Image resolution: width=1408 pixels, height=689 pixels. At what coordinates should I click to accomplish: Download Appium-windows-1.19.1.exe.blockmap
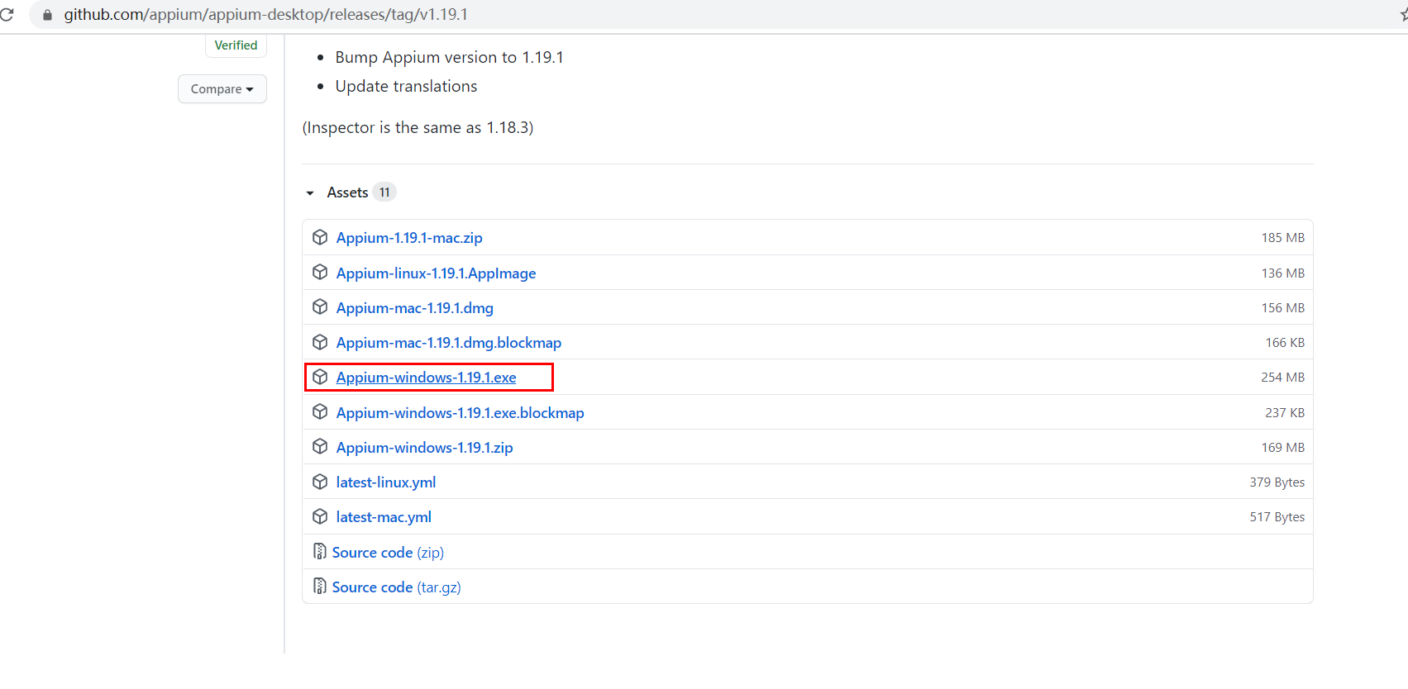coord(460,413)
